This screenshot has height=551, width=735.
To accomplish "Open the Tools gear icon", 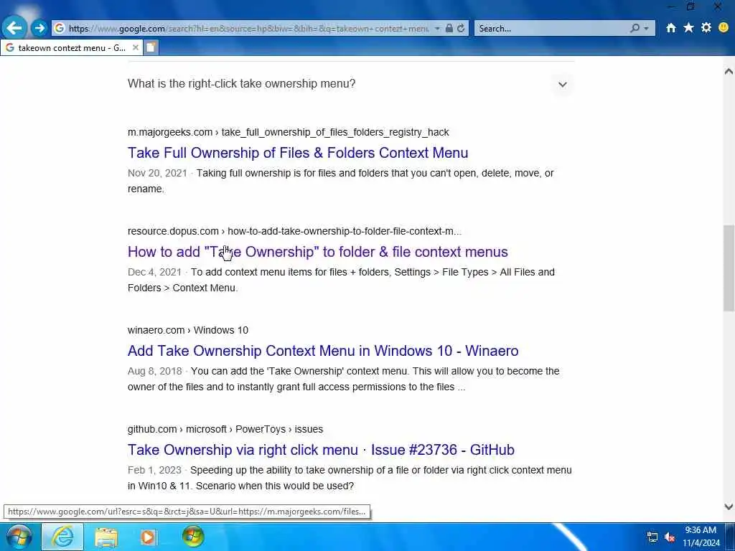I will pos(706,28).
